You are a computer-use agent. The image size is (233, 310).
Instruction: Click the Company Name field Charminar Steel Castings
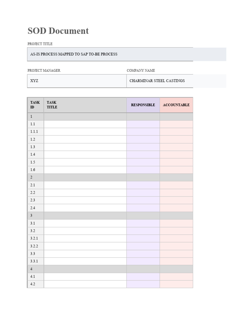coord(157,81)
